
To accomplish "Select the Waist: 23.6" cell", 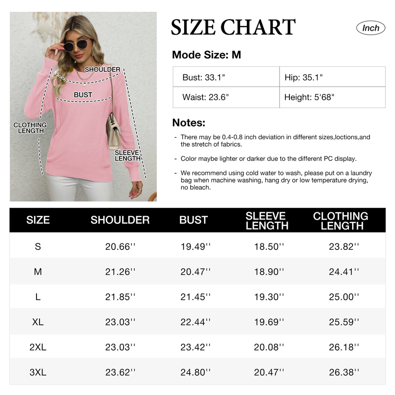I will (226, 97).
